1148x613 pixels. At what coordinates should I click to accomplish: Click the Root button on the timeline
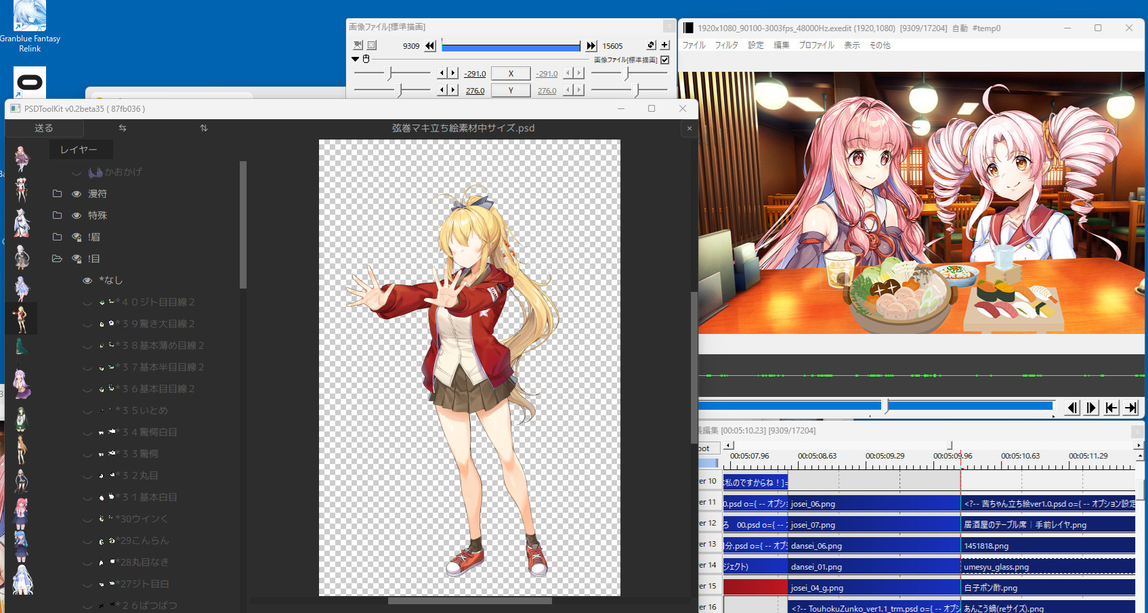coord(708,448)
